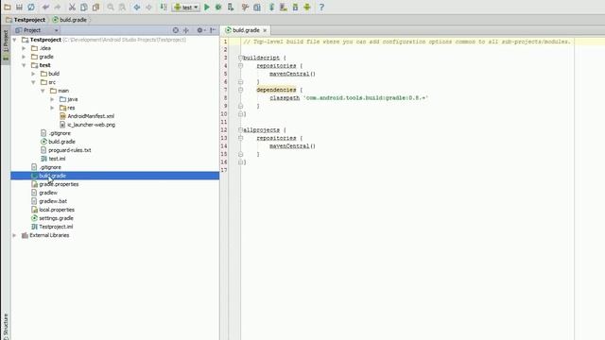Open Settings via the wrench icon
Screen dimensions: 605x340
(245, 7)
